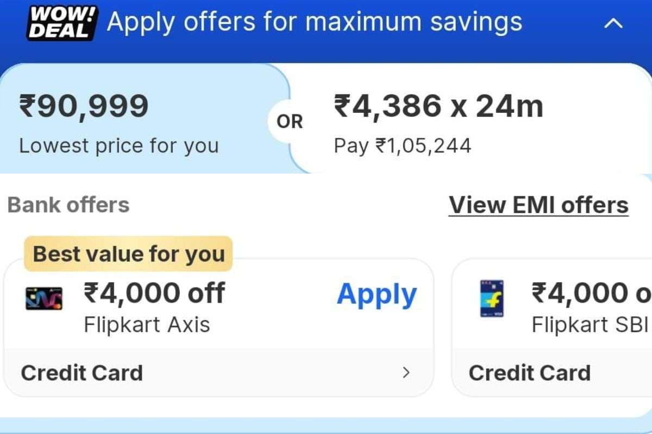Apply the Flipkart Axis ₹4,000 off offer
The height and width of the screenshot is (434, 652).
coord(377,295)
